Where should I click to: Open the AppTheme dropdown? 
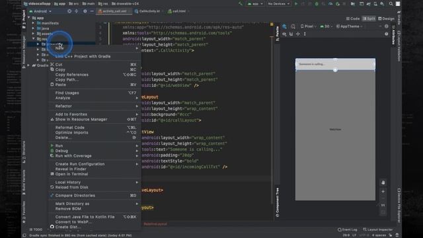(x=350, y=26)
